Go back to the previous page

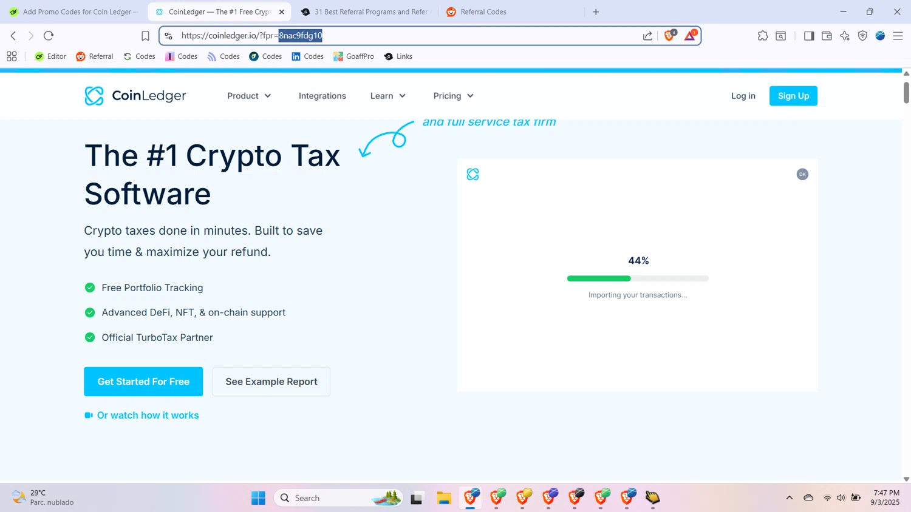click(13, 36)
